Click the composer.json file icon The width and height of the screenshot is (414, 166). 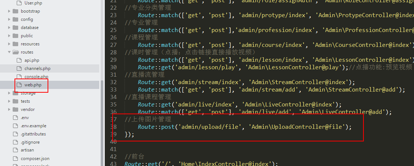point(15,159)
